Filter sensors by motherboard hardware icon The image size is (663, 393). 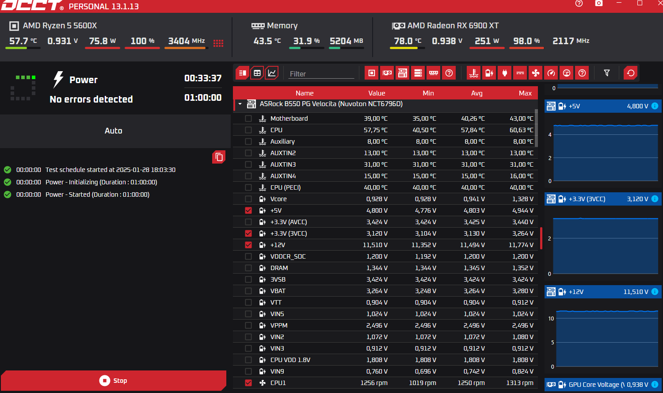tap(403, 73)
